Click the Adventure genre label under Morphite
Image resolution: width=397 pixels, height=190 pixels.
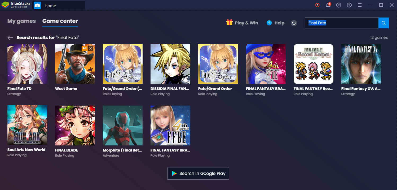(x=111, y=156)
